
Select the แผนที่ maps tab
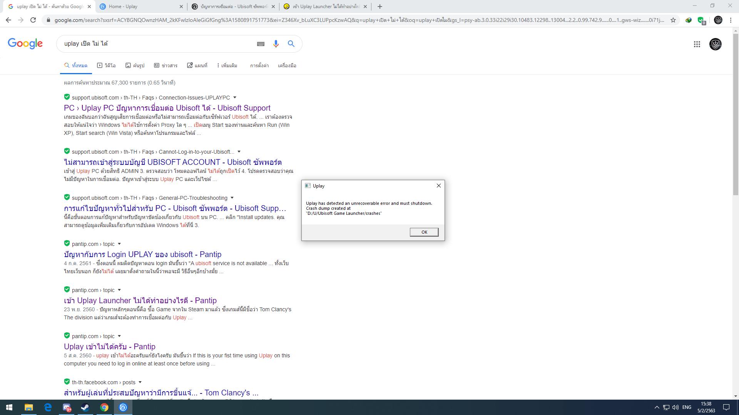(x=197, y=66)
